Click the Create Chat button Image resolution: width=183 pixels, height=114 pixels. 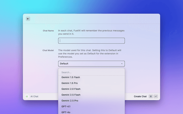point(140,97)
